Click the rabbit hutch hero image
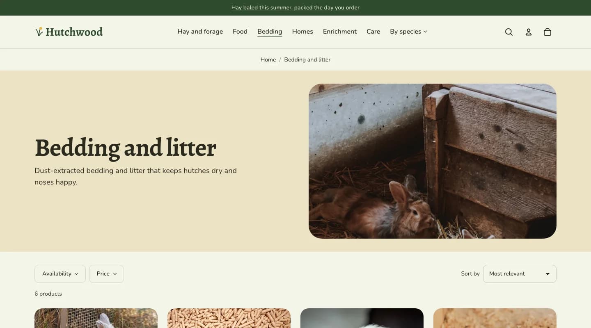Image resolution: width=591 pixels, height=328 pixels. pyautogui.click(x=433, y=161)
